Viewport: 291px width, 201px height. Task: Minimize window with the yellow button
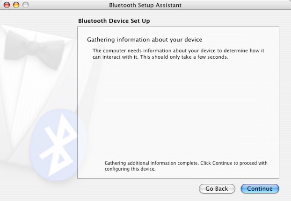16,5
